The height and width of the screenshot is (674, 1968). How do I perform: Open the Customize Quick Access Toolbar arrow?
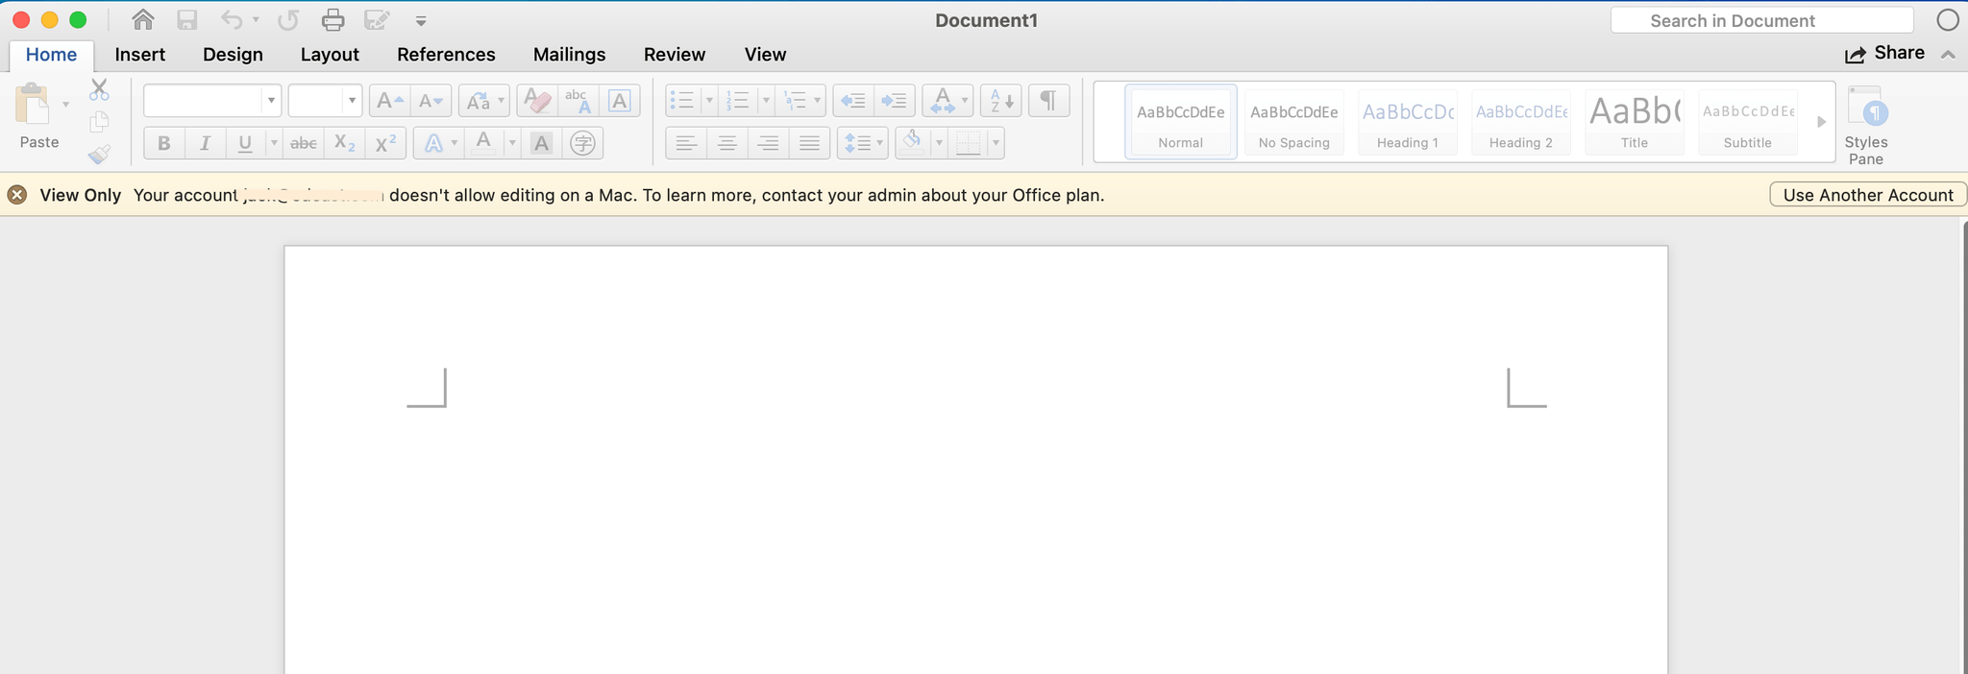421,20
